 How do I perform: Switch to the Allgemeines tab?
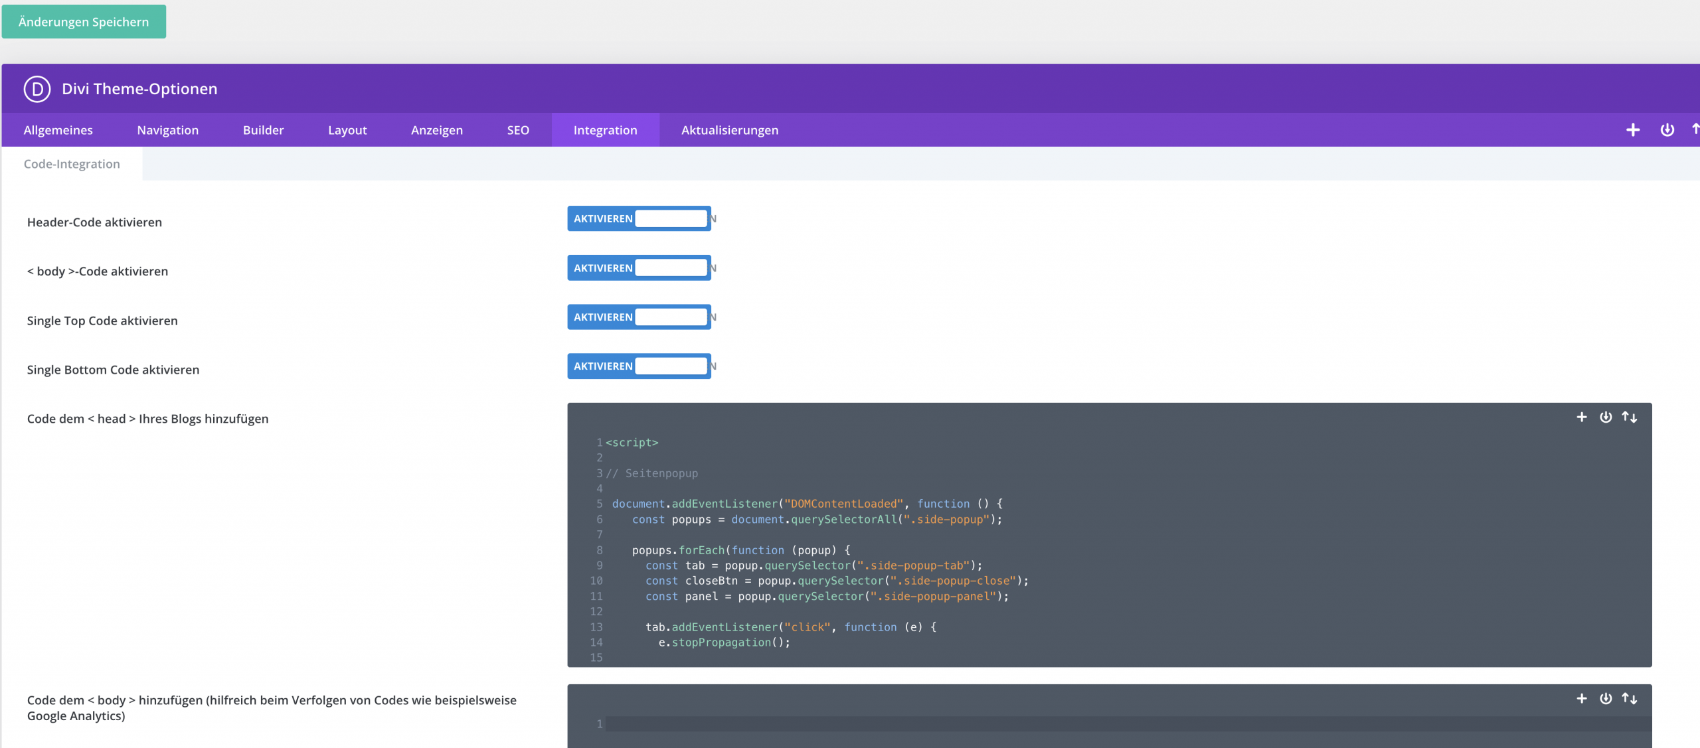[x=58, y=130]
